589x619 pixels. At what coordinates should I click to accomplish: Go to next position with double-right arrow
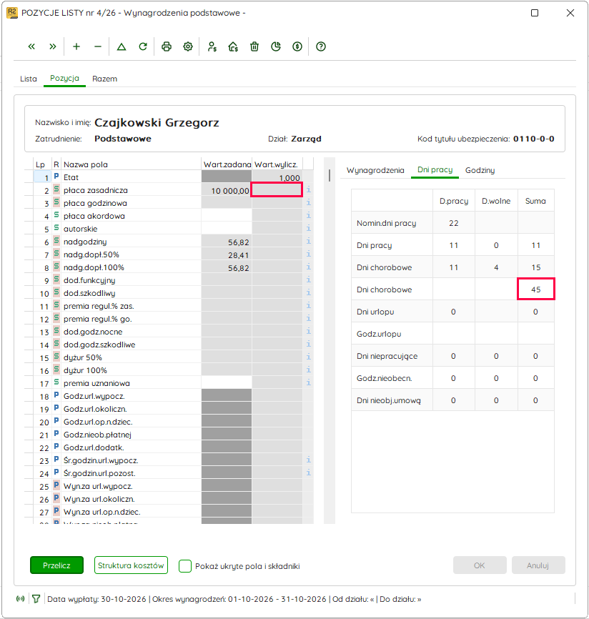click(52, 46)
